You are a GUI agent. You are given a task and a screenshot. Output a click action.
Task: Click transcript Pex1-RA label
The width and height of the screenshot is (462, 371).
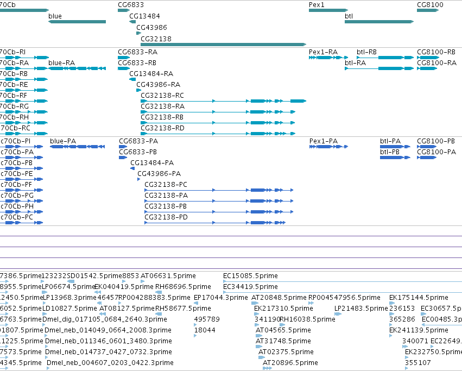pos(323,52)
